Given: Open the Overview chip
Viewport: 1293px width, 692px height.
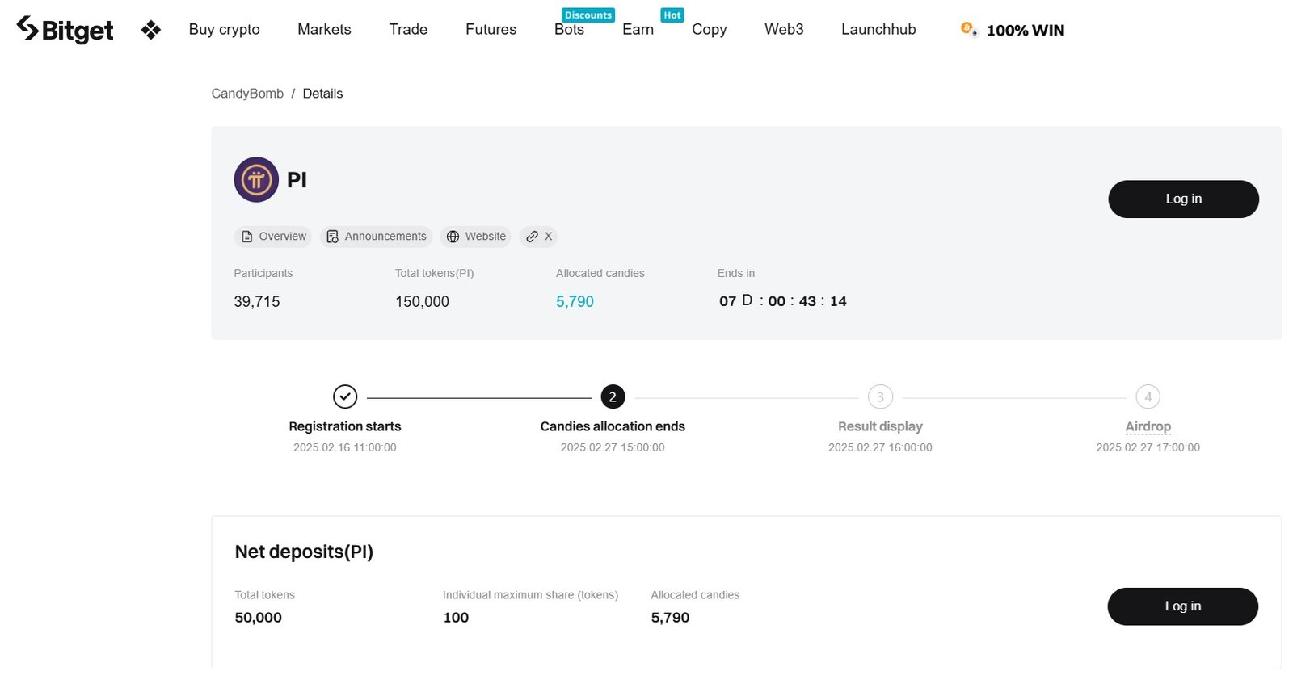Looking at the screenshot, I should coord(273,237).
